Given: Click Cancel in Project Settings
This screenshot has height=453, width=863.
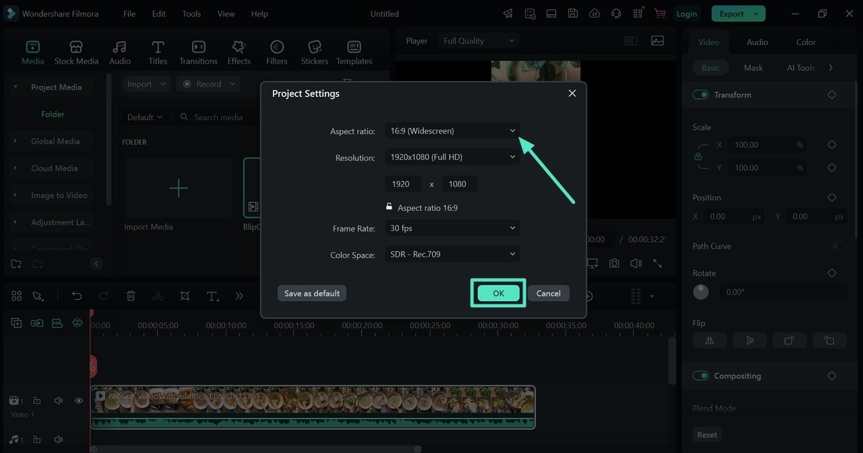Looking at the screenshot, I should click(548, 293).
